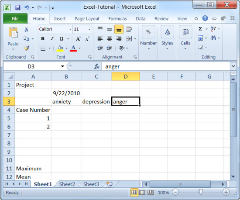The height and width of the screenshot is (200, 240).
Task: Click the Paste button
Action: 13,38
